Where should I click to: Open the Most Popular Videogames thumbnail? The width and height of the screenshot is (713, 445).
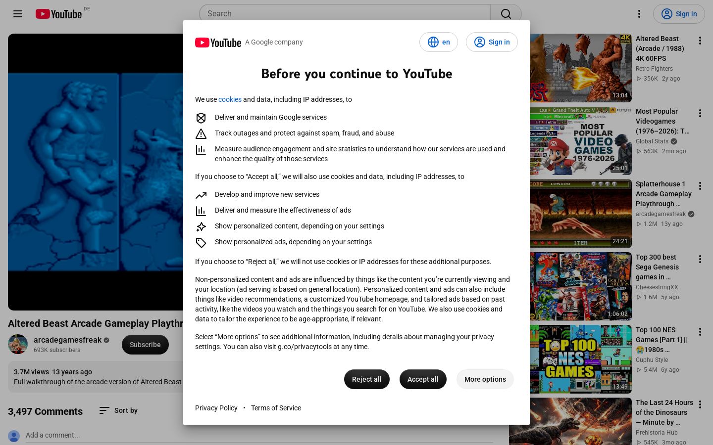[581, 141]
